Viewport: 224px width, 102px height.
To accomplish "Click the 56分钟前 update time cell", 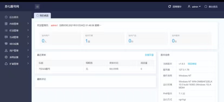I will (114, 69).
